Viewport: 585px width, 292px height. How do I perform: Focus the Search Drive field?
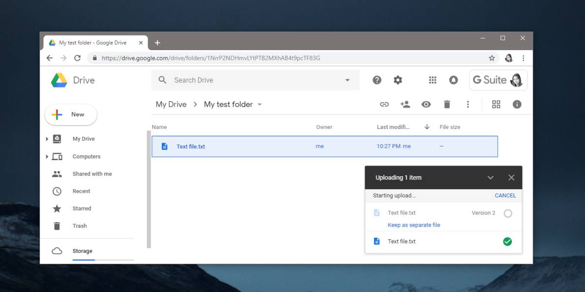tap(256, 80)
